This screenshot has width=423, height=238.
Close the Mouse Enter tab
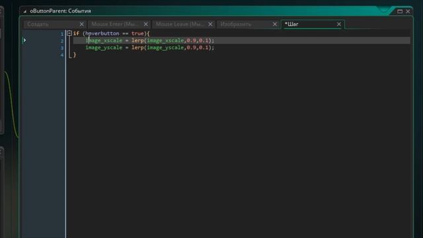145,24
